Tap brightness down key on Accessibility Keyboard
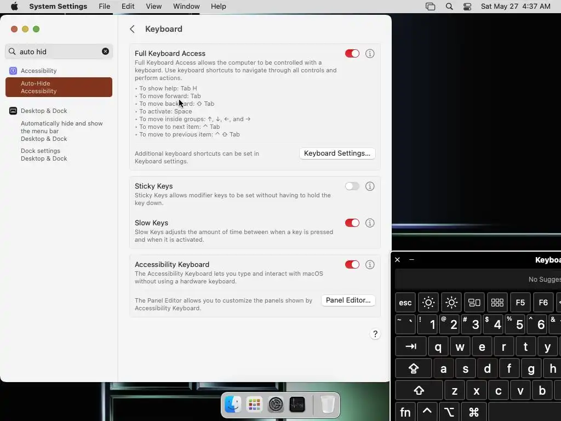 pyautogui.click(x=428, y=303)
